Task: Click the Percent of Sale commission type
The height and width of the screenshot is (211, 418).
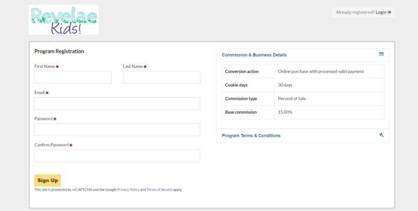Action: [x=292, y=99]
